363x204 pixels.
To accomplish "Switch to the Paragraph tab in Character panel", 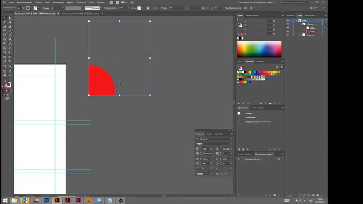I will tap(209, 134).
